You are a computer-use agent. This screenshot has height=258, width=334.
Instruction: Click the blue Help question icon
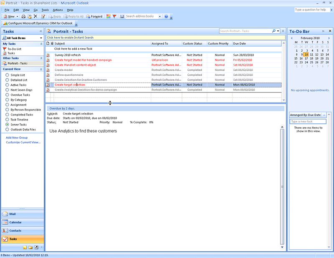point(166,16)
